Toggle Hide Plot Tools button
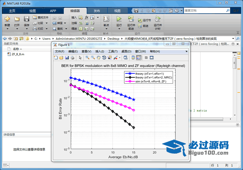 tap(146, 58)
